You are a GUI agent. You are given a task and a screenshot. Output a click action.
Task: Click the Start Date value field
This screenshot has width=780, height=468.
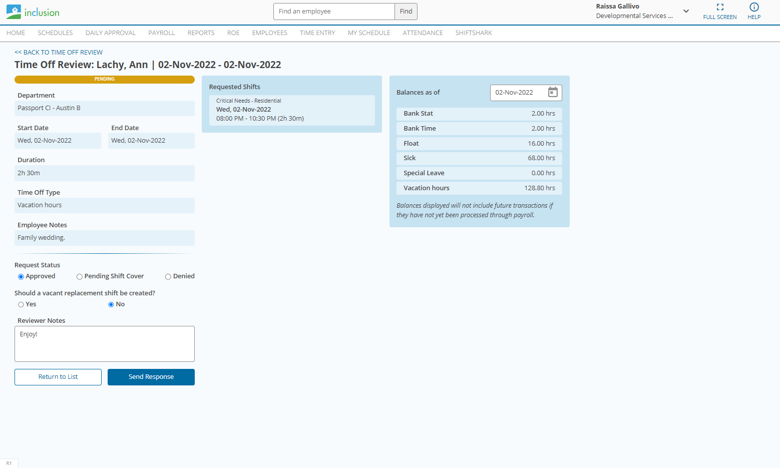click(x=58, y=141)
